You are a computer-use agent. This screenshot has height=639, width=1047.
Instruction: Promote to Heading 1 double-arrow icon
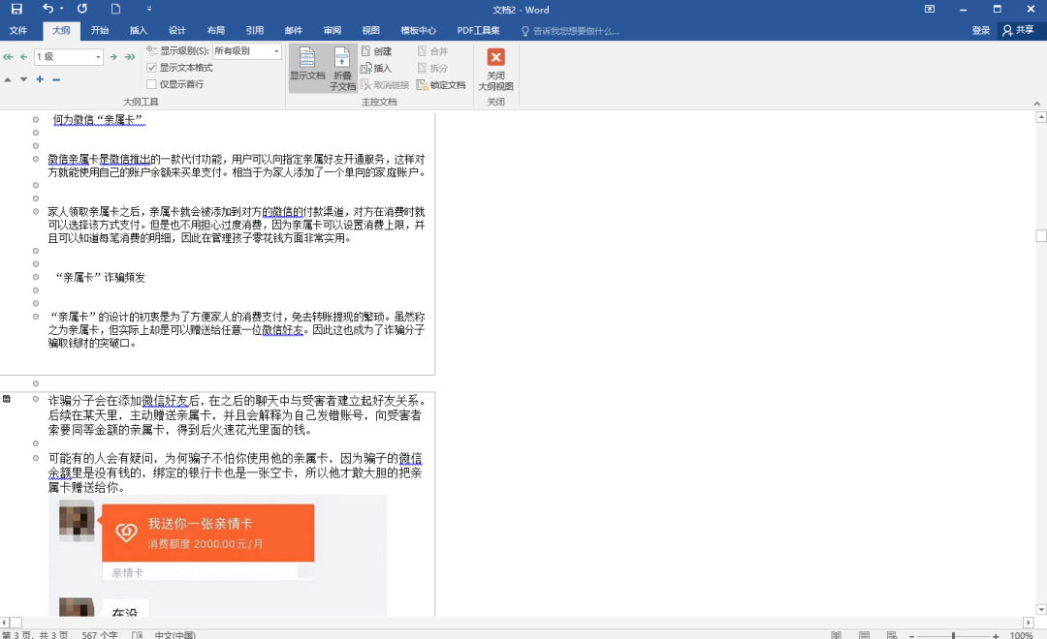point(8,57)
